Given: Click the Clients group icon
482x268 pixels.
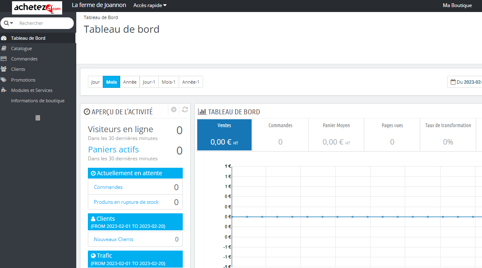Looking at the screenshot, I should pos(4,69).
